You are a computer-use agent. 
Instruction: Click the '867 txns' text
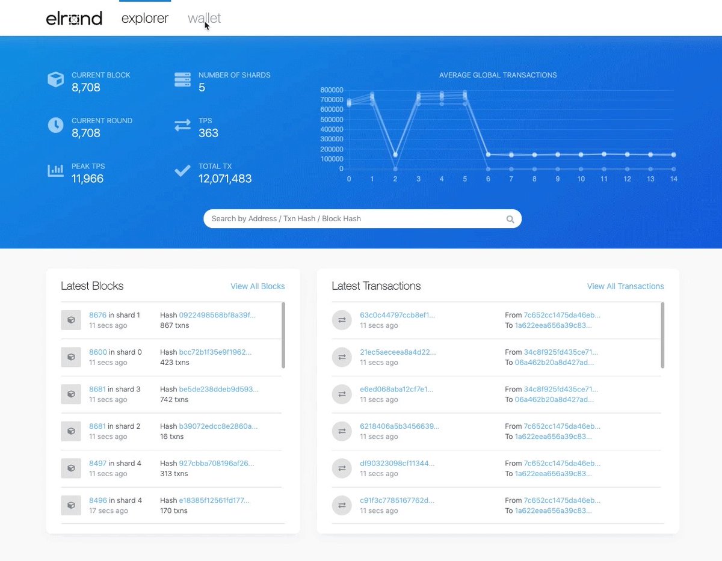[x=174, y=325]
